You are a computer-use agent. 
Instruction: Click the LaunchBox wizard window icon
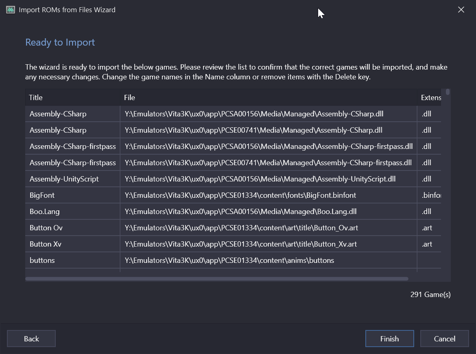pyautogui.click(x=11, y=10)
